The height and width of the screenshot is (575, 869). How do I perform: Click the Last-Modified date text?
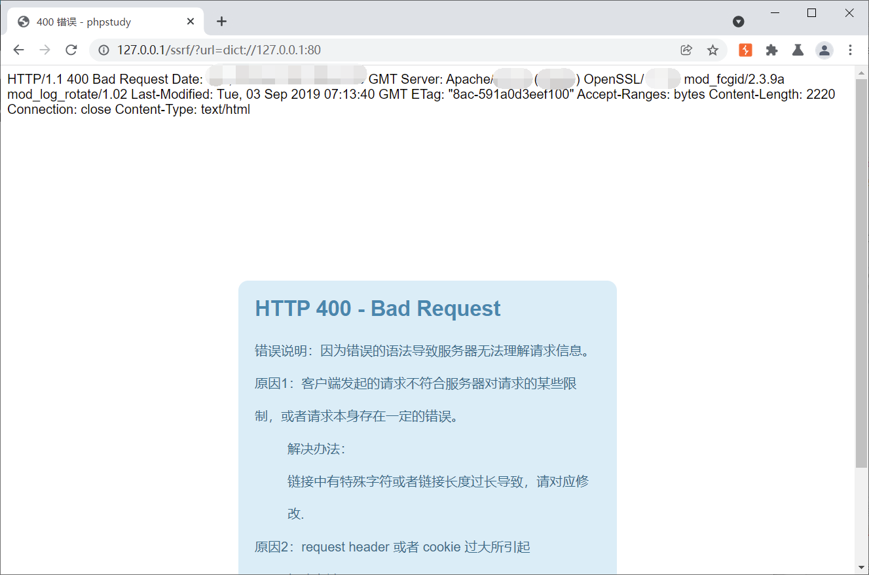tap(270, 95)
